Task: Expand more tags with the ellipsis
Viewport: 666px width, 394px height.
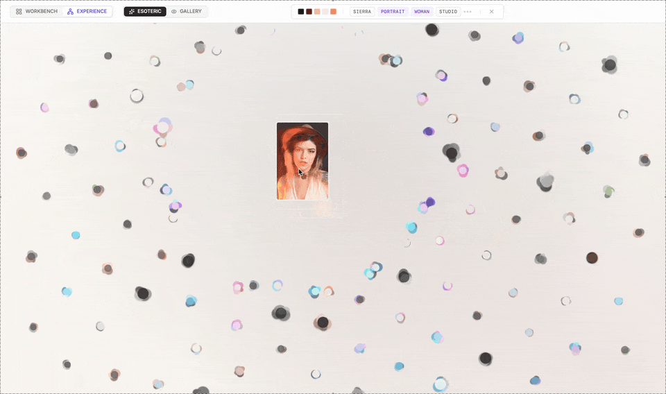Action: coord(468,12)
